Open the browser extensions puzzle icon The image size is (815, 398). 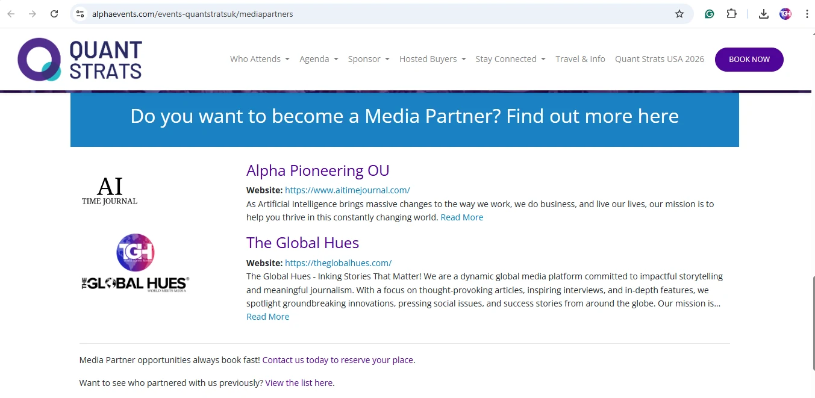pos(731,13)
